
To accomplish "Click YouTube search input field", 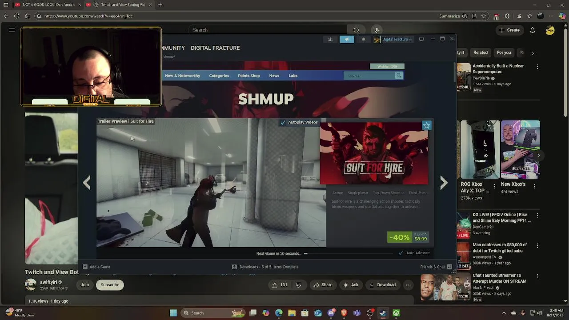I will [268, 30].
